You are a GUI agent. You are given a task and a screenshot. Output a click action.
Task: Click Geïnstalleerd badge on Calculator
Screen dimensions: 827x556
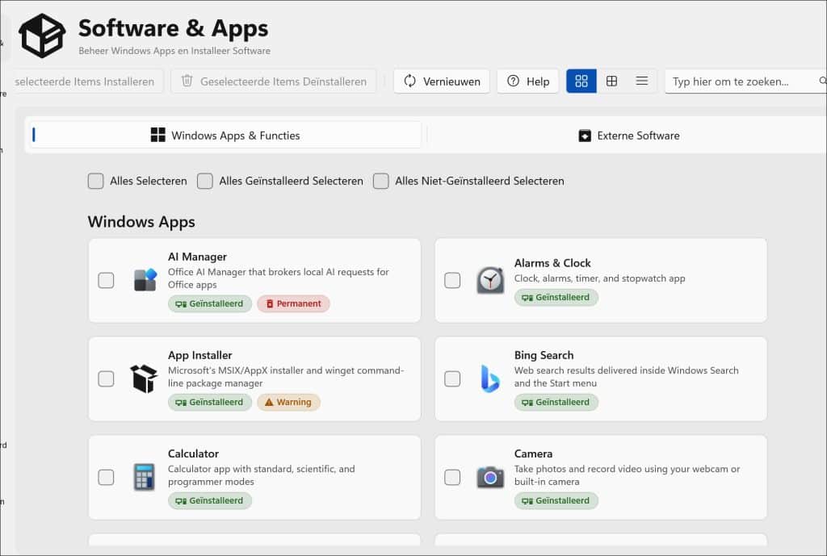point(210,500)
